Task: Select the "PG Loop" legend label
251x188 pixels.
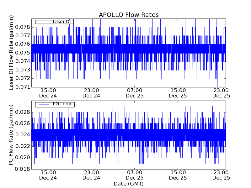Action: pyautogui.click(x=62, y=104)
